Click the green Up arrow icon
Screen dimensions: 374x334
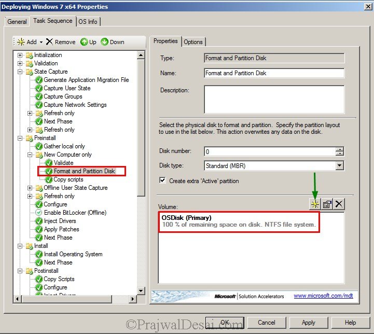point(84,42)
